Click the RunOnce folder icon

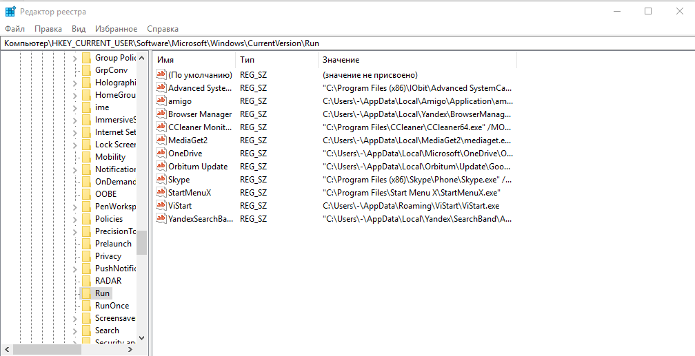click(x=86, y=306)
